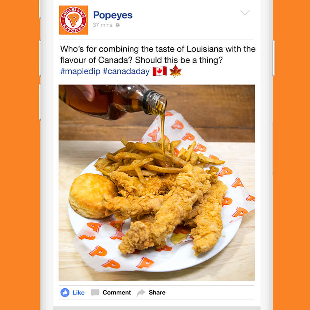This screenshot has width=310, height=310.
Task: Open the #canadaday hashtag
Action: tap(126, 71)
